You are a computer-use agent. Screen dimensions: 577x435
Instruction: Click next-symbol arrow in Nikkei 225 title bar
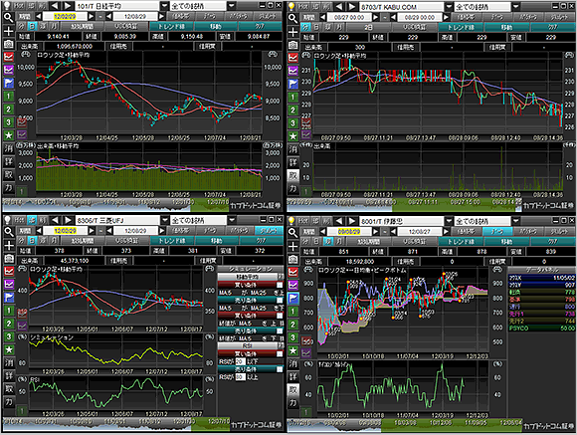click(x=68, y=6)
